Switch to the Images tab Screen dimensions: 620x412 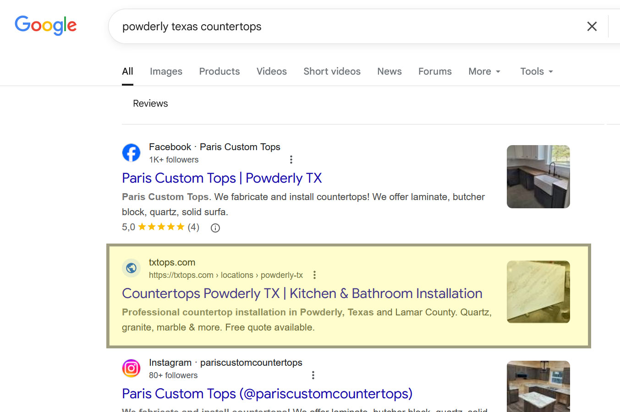pyautogui.click(x=166, y=71)
